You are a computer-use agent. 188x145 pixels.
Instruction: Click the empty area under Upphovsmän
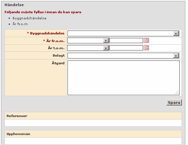click(93, 141)
